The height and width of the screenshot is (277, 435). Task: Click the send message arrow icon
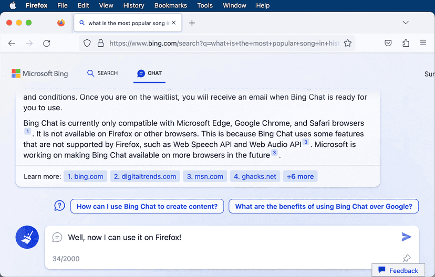406,237
